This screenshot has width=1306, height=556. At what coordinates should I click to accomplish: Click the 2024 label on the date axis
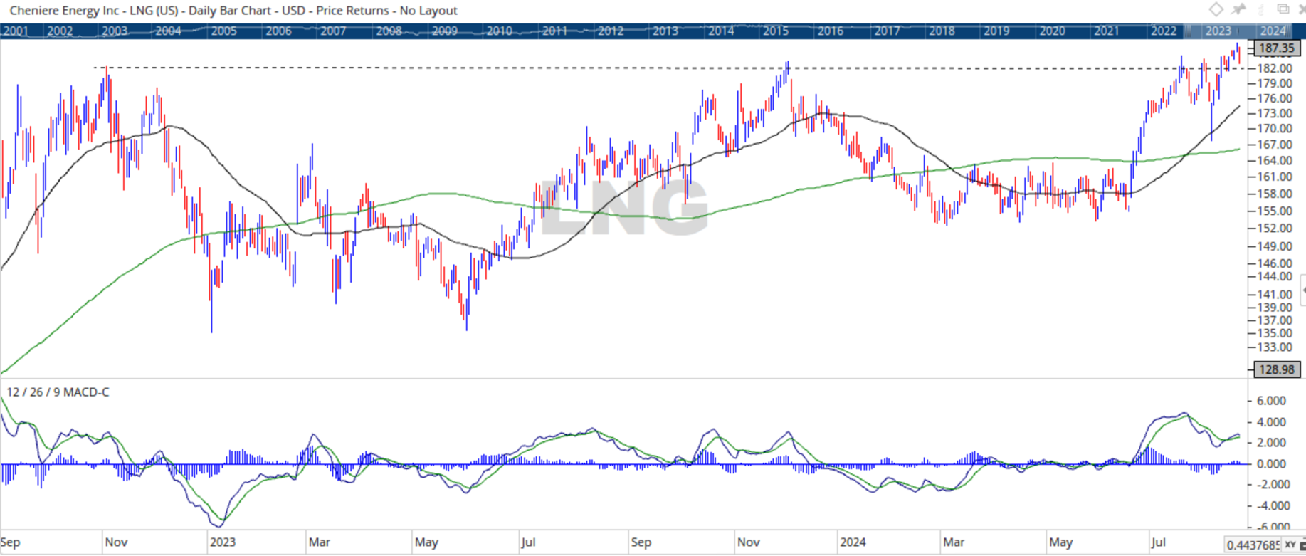852,542
